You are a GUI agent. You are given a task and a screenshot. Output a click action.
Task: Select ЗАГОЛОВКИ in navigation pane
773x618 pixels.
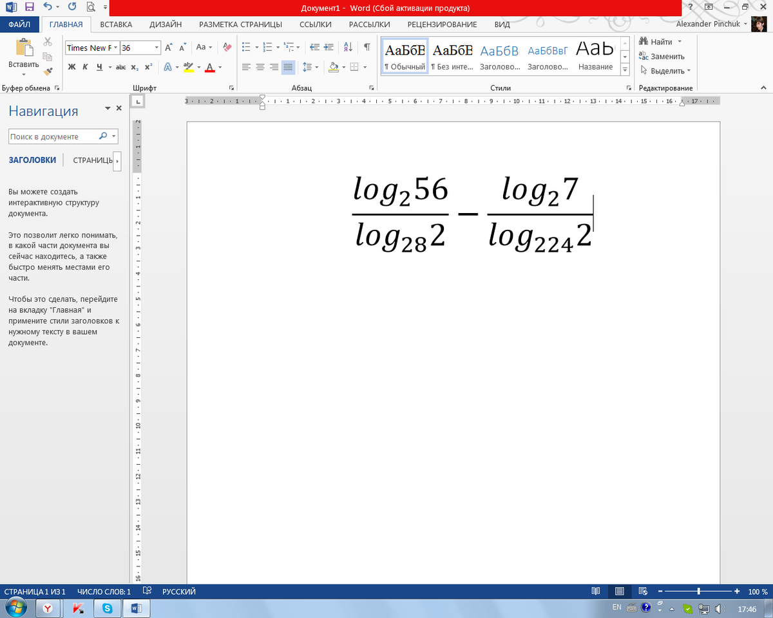pos(32,160)
